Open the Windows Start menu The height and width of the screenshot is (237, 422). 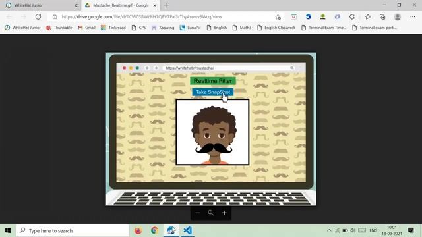(8, 230)
